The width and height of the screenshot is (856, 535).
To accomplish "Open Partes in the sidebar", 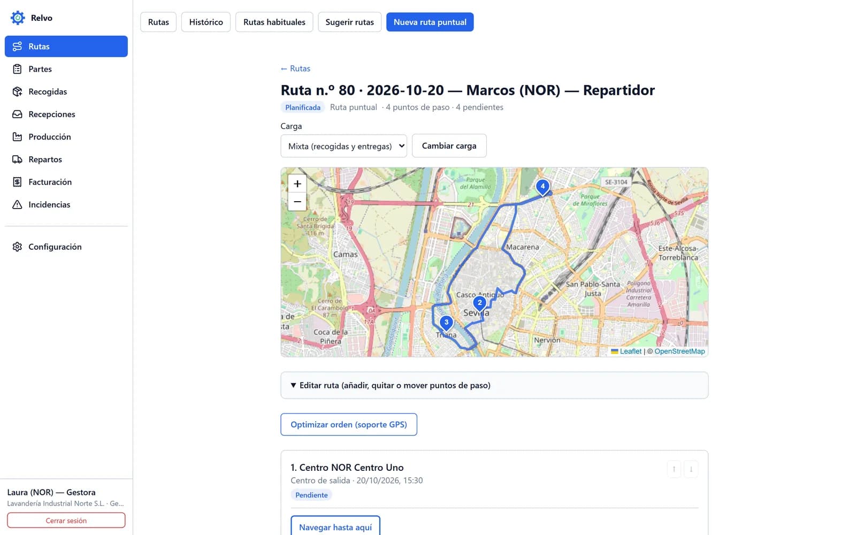I will [x=66, y=69].
